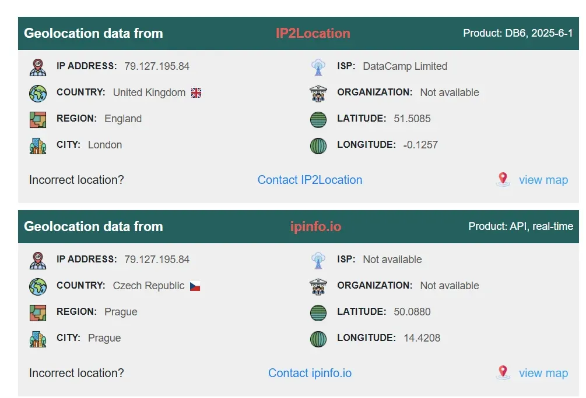This screenshot has height=398, width=586.
Task: Click Incorrect location? text in IP2Location panel
Action: (x=76, y=180)
